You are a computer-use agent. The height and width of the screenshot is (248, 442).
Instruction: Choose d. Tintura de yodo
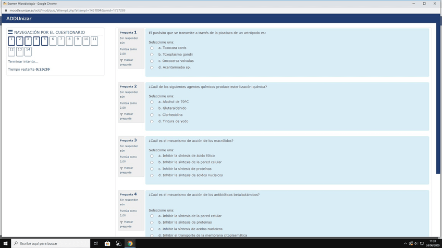tap(152, 122)
